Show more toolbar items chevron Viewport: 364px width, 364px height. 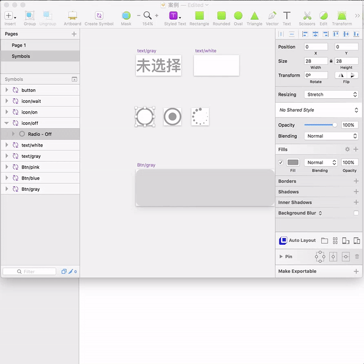click(357, 15)
